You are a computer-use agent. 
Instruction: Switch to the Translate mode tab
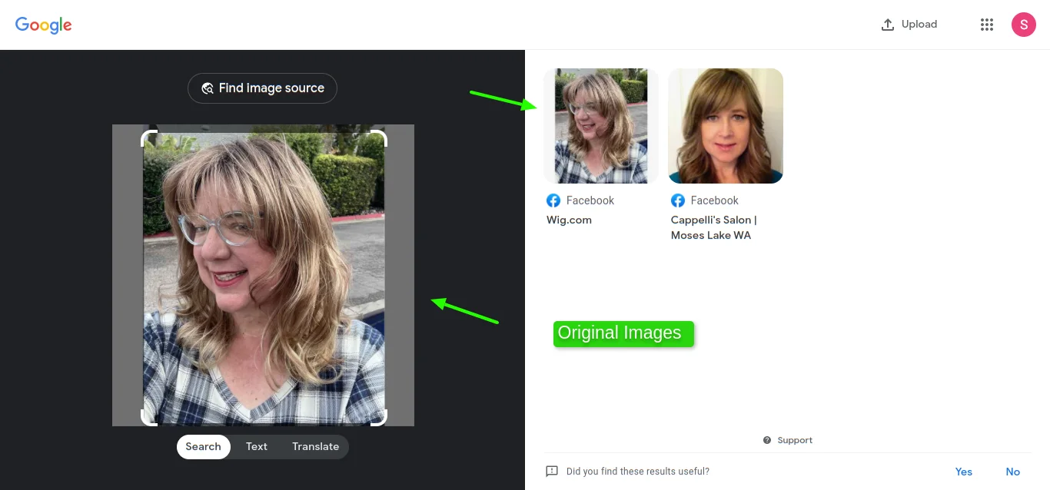point(315,447)
